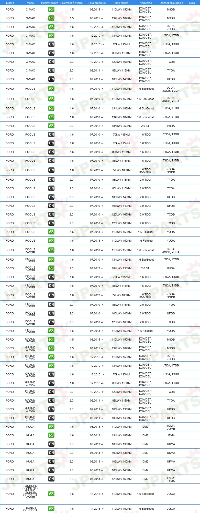Click the ON diesel icon in the FOCUS KOMBI TXDB row
Screen dimensions: 200x513
coord(51,322)
